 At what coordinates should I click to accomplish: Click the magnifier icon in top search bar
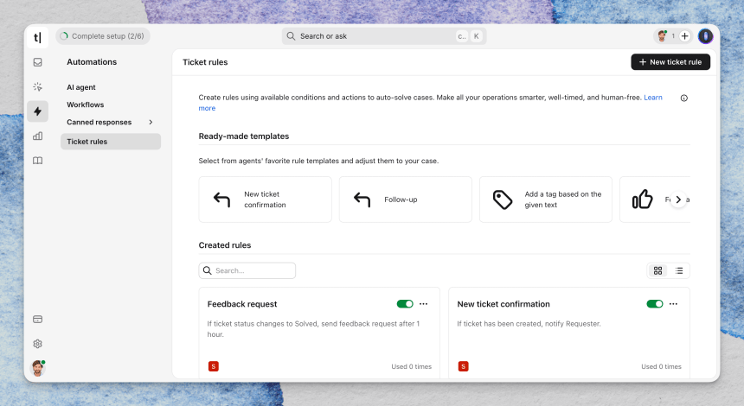pyautogui.click(x=291, y=36)
